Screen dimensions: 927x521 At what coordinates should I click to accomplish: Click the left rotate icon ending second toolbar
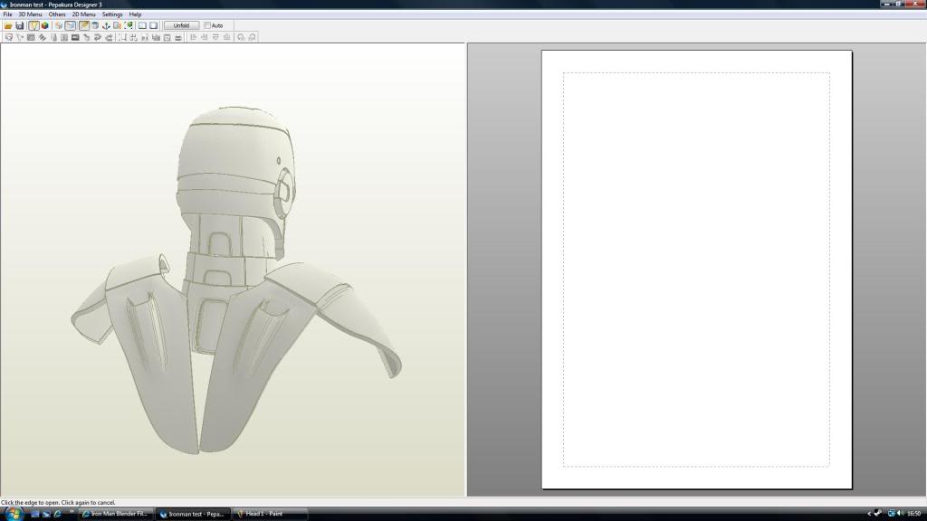coord(241,37)
